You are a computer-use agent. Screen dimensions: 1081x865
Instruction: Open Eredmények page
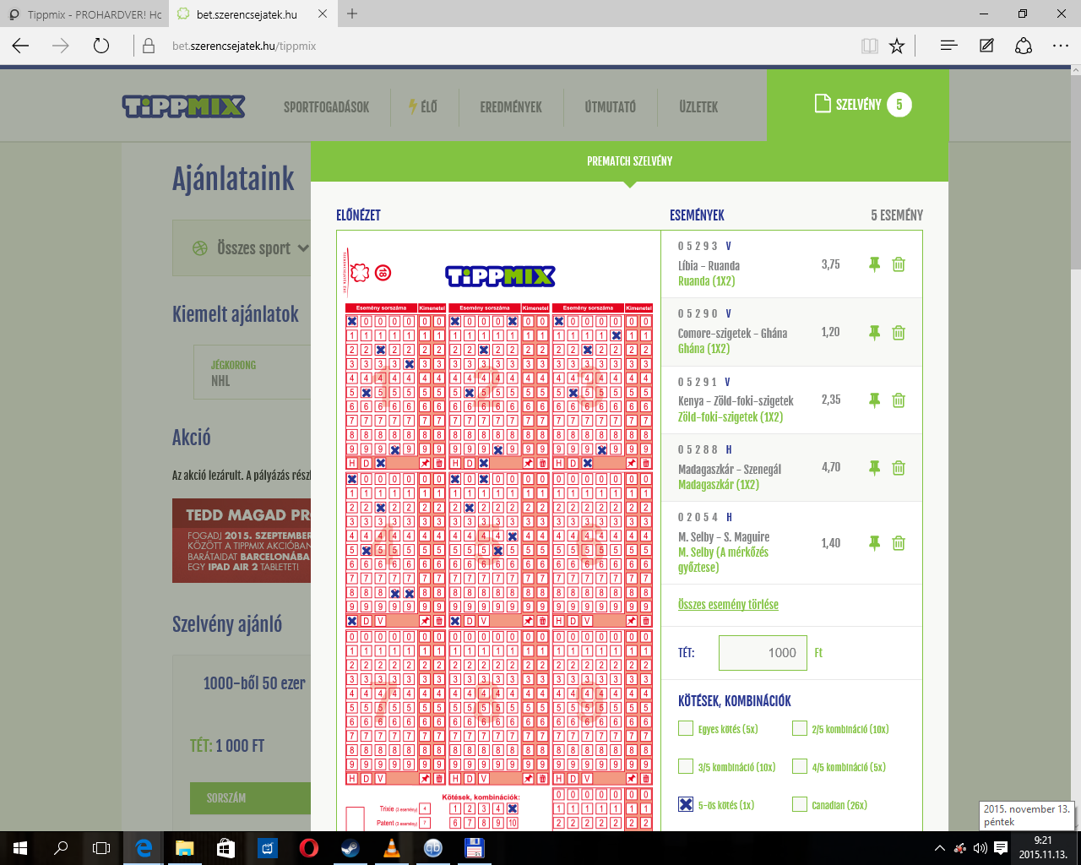[x=511, y=107]
